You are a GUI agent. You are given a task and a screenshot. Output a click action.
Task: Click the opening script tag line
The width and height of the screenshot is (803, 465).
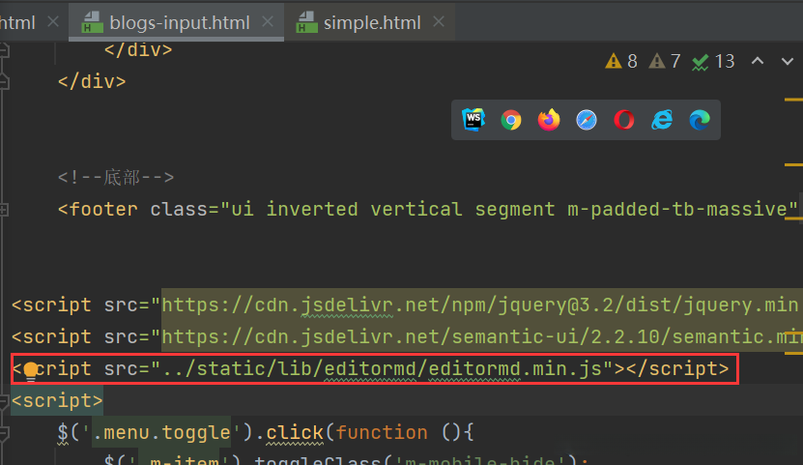(57, 401)
